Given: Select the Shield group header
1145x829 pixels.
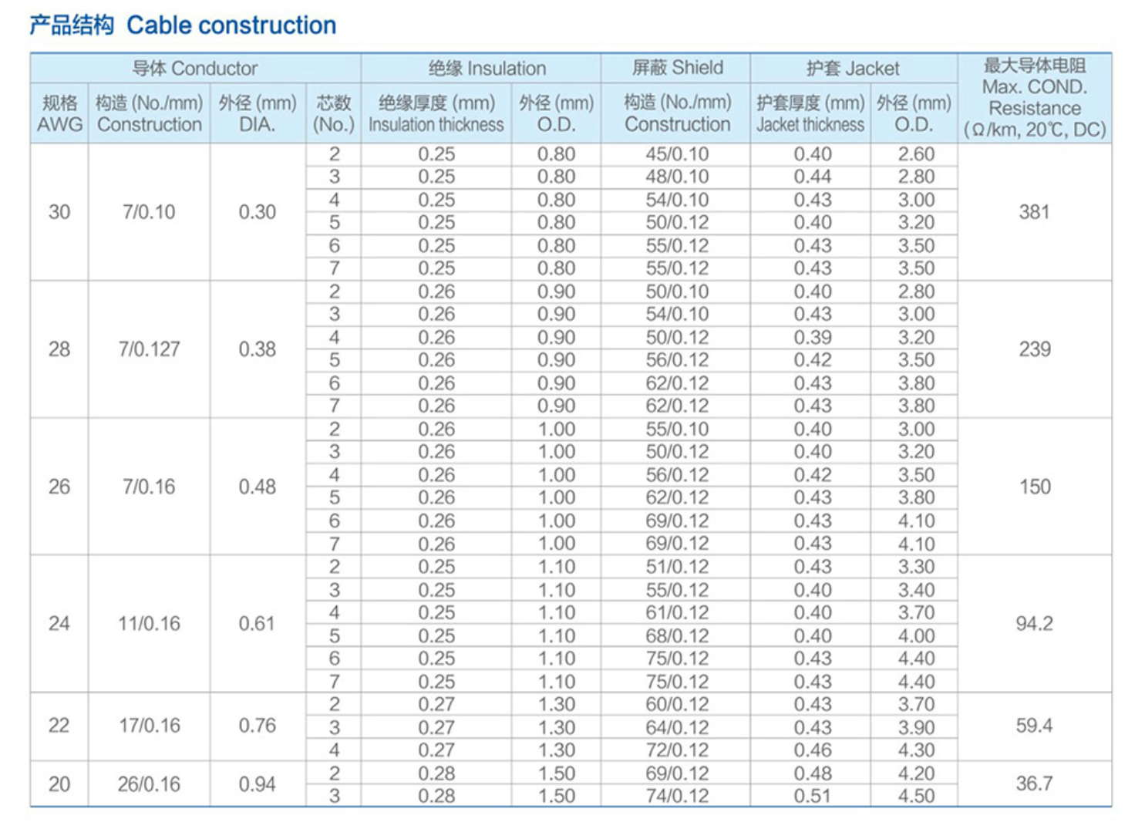Looking at the screenshot, I should coord(677,68).
